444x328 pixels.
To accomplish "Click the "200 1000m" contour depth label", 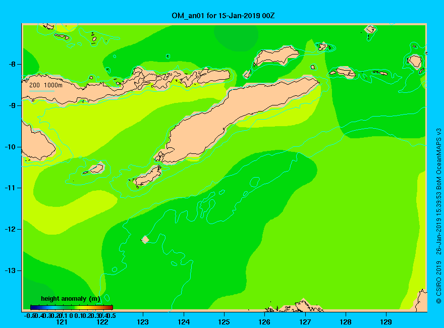I will point(46,85).
